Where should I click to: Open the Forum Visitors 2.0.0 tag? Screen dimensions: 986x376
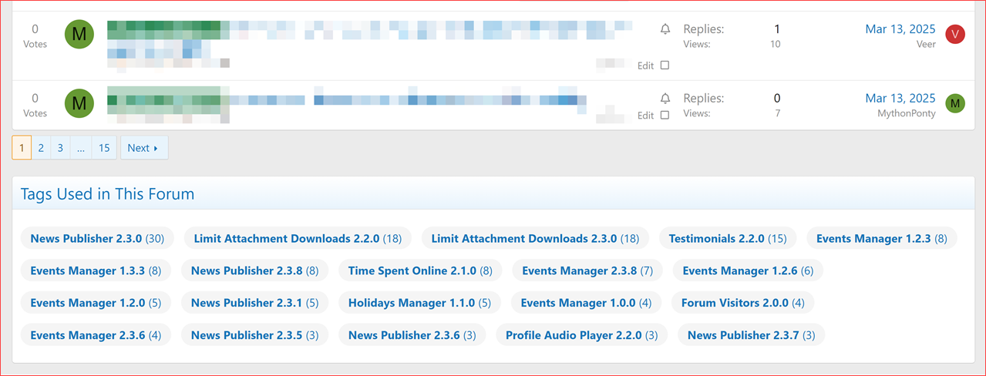[x=743, y=303]
